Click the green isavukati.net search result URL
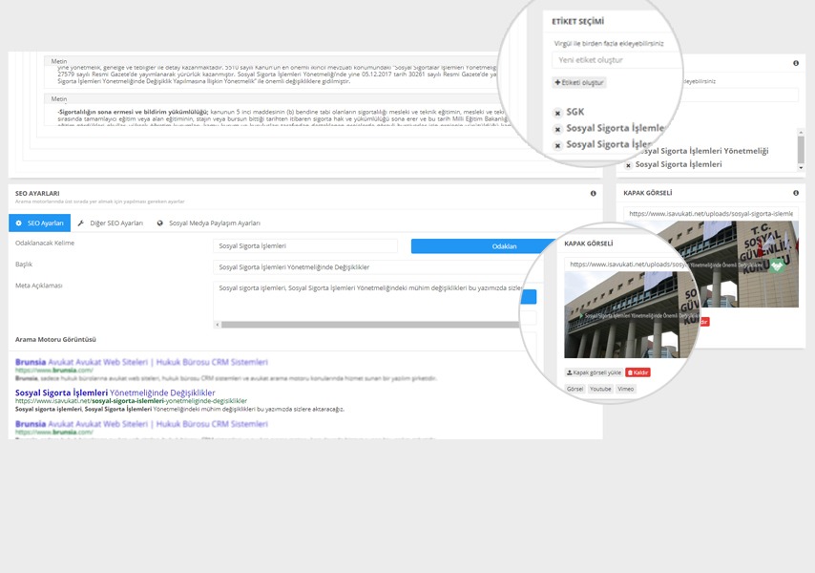Viewport: 815px width, 573px height. coord(131,401)
